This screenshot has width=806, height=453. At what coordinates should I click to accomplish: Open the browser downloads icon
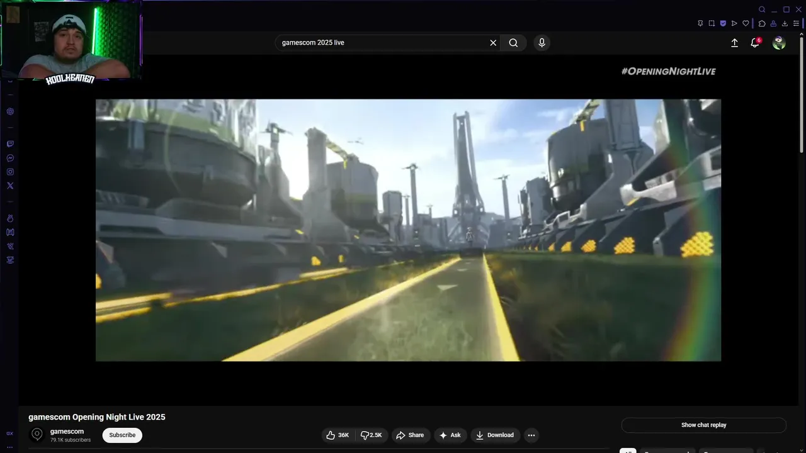[x=785, y=23]
